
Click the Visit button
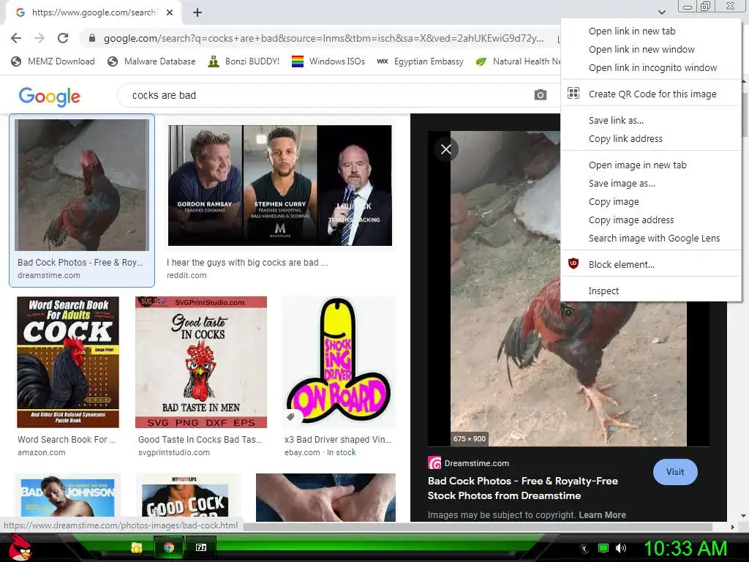[x=675, y=472]
